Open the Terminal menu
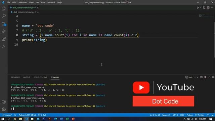The width and height of the screenshot is (215, 121). tap(51, 2)
